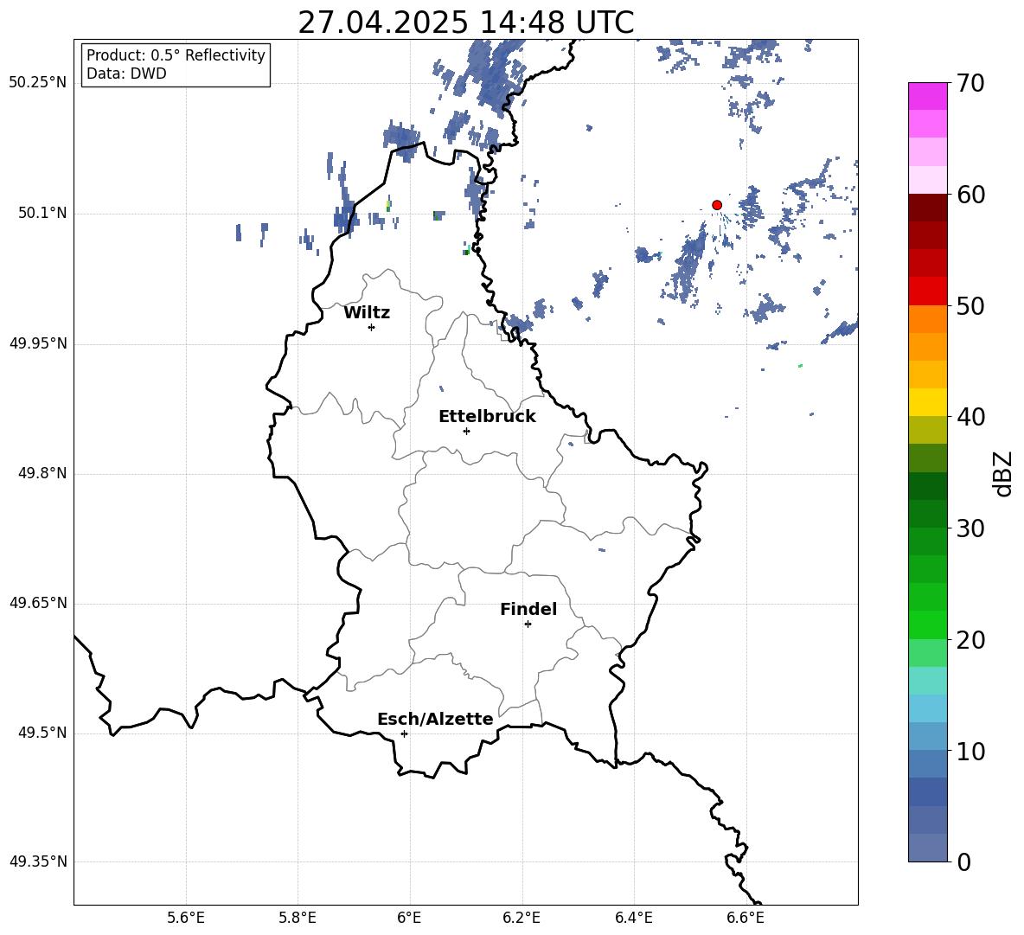The width and height of the screenshot is (1024, 935).
Task: Pick the light blue swatch just above 10
Action: click(928, 736)
